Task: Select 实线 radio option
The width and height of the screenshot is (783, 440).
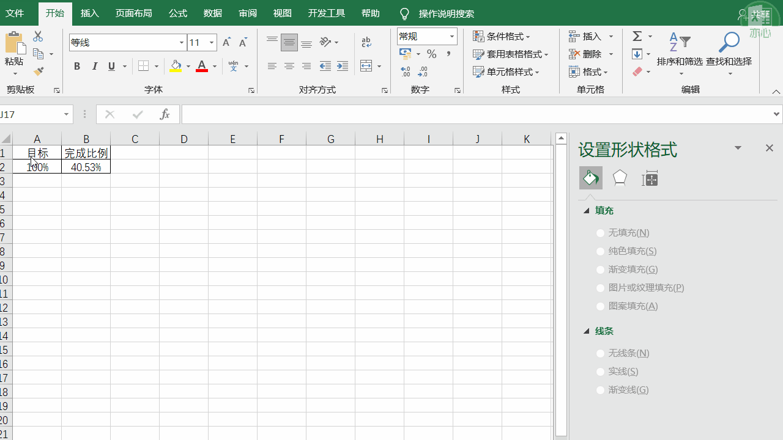Action: [601, 372]
